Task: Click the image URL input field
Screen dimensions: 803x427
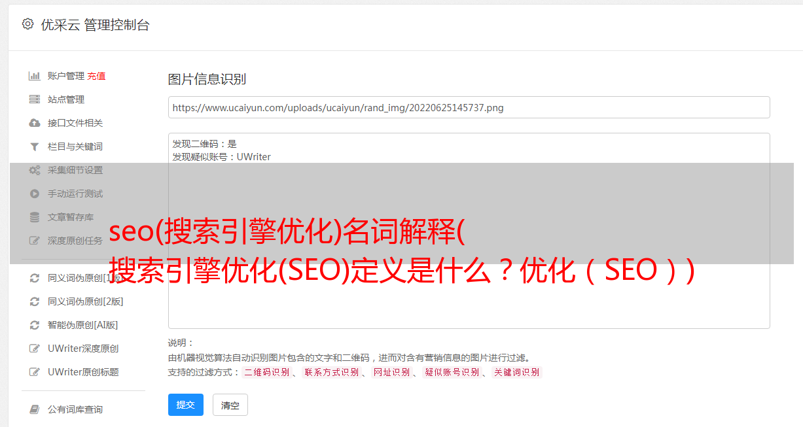Action: (x=469, y=107)
